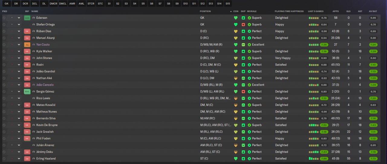Screen dimensions: 387x164
Task: Sort the table by the Position column
Action: [205, 11]
